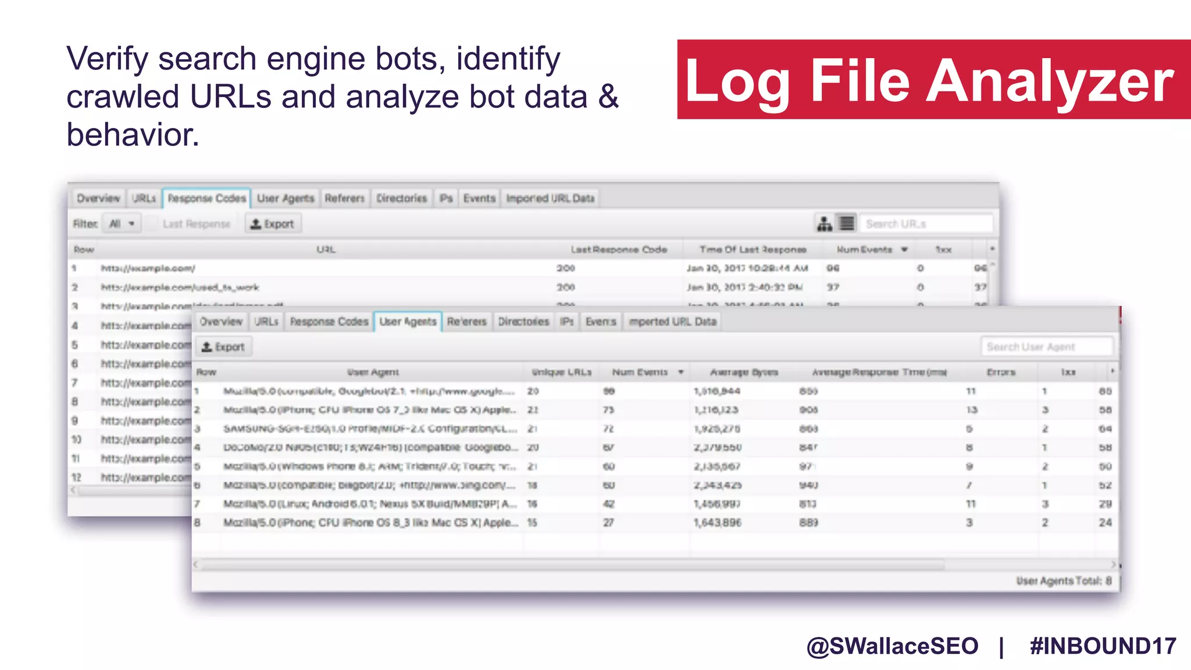This screenshot has height=670, width=1191.
Task: Click the Errors column header
Action: [1001, 372]
